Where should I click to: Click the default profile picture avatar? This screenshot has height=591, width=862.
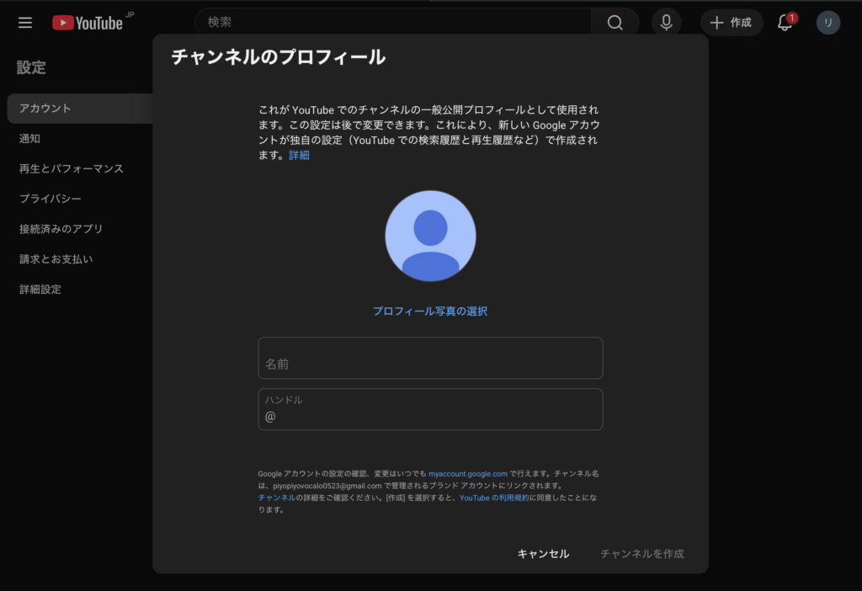pyautogui.click(x=430, y=236)
